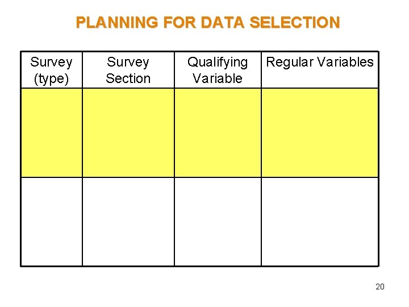Screen dimensions: 409x307
Task: Click the slide title PLANNING FOR DATA SELECTION
Action: 208,23
